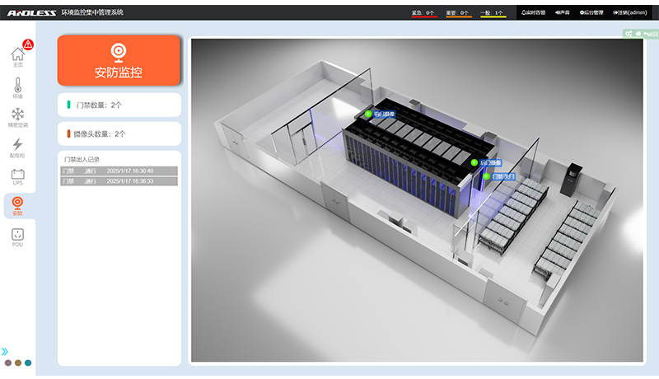Select the 门禁大门 access marker
This screenshot has height=379, width=659.
click(486, 176)
